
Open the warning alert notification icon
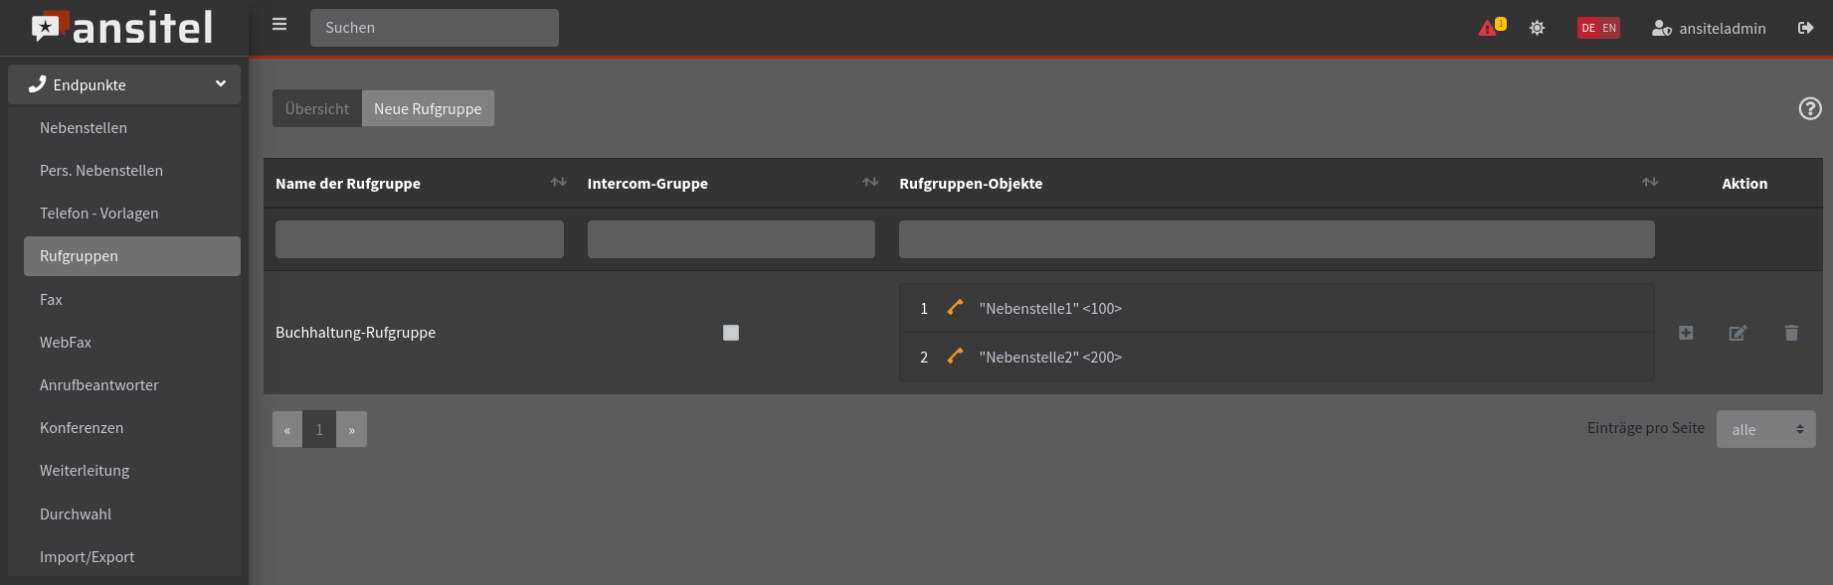click(x=1490, y=28)
